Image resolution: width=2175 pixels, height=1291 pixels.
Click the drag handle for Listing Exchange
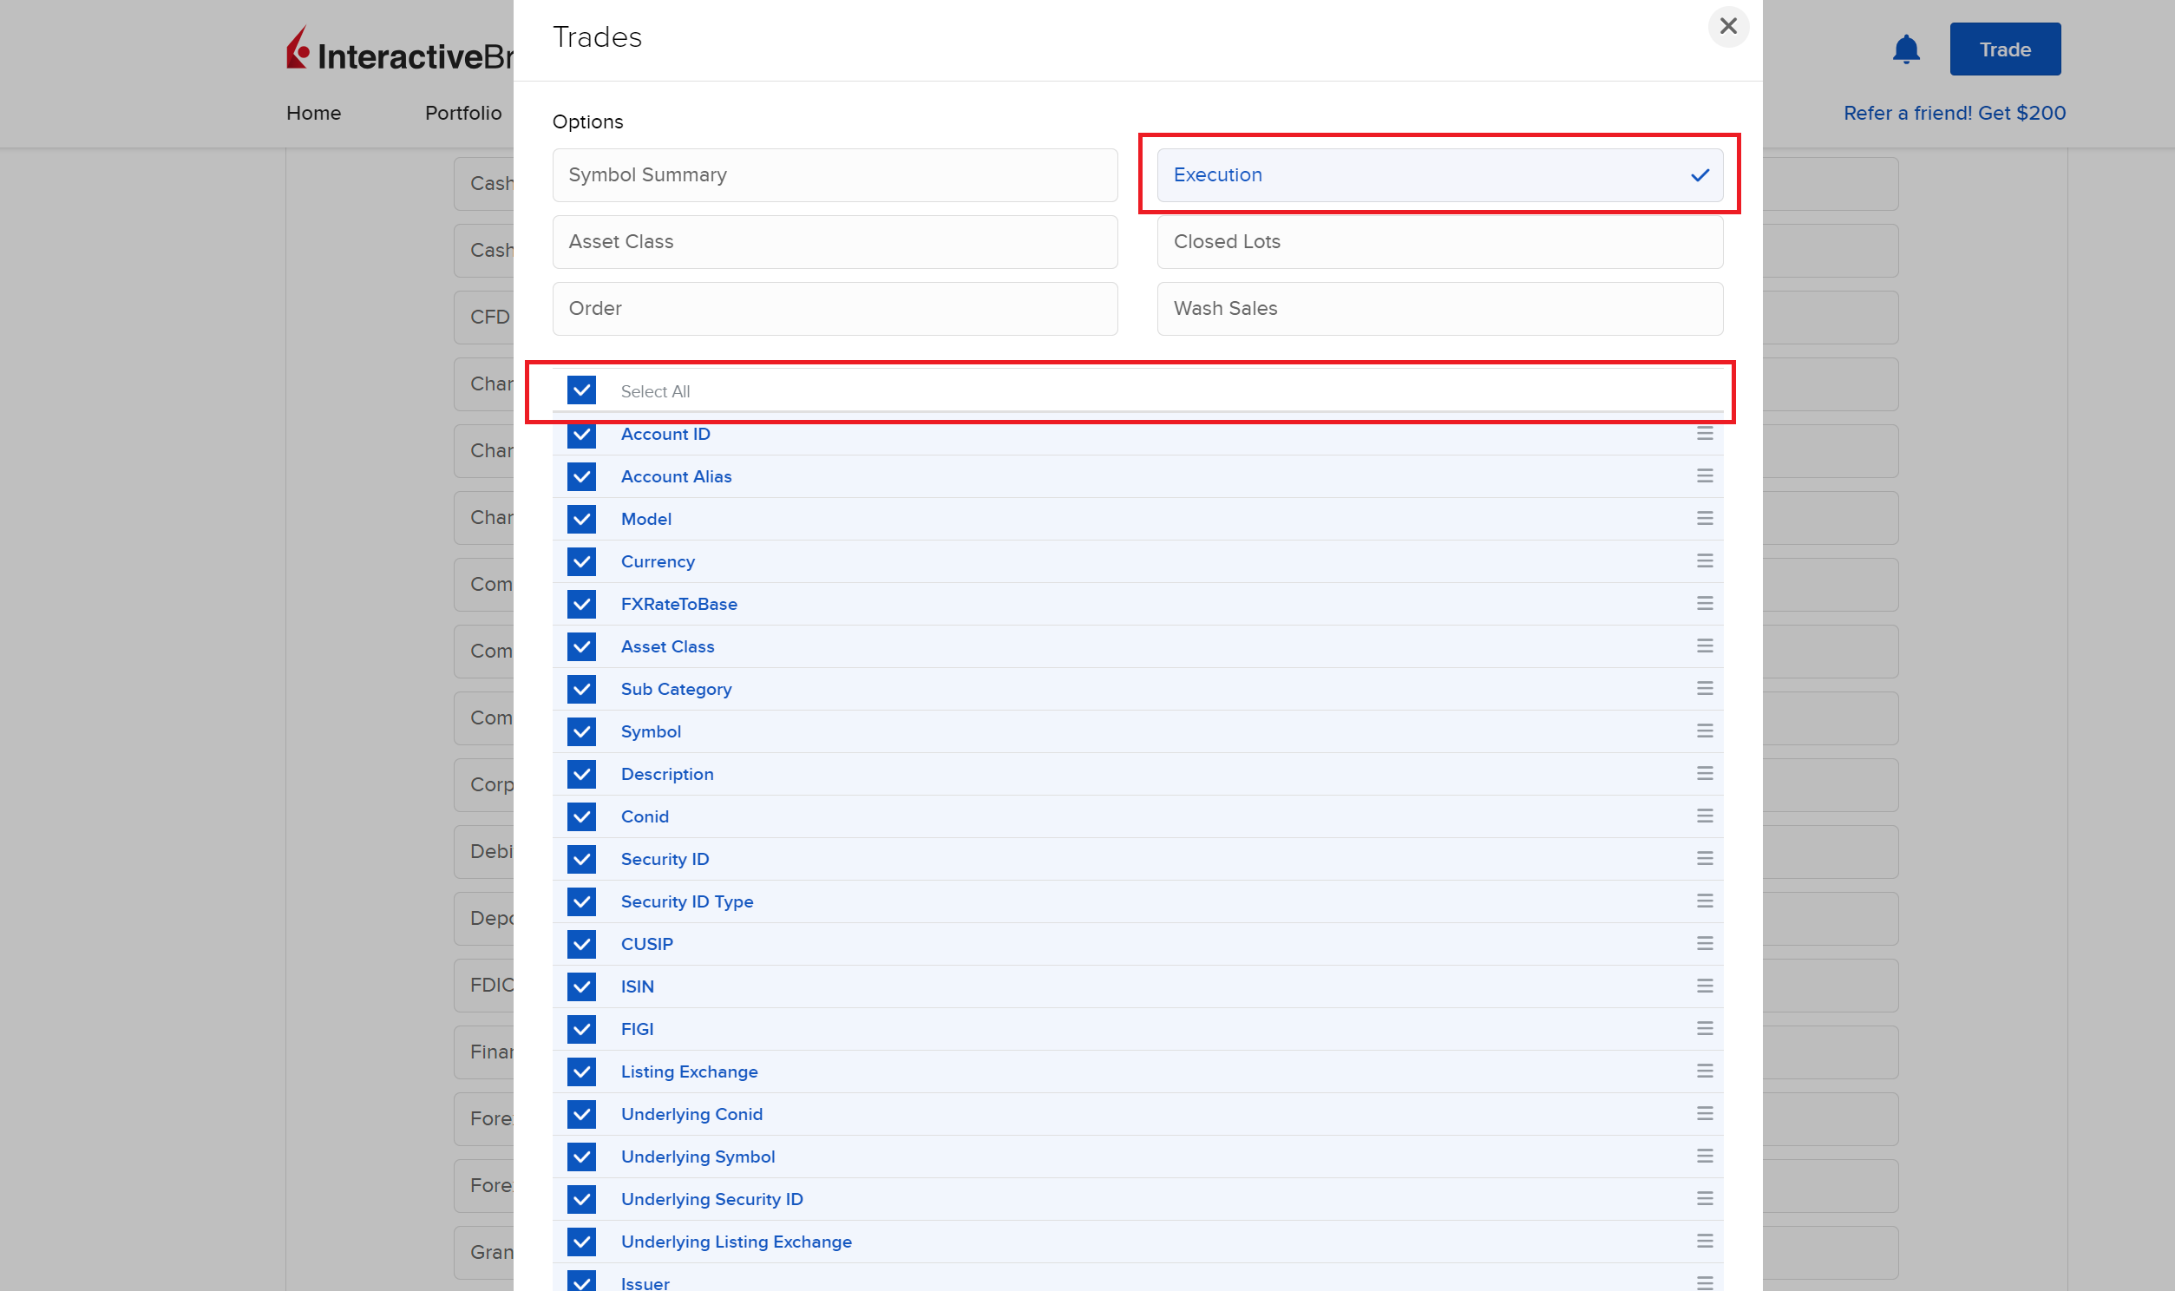pos(1704,1071)
